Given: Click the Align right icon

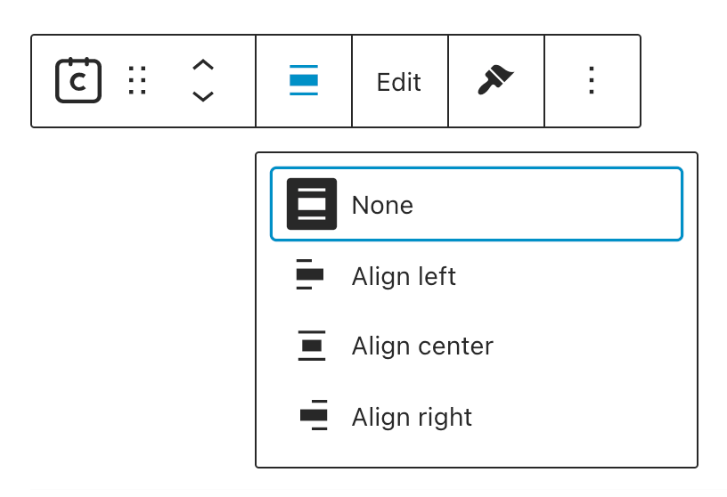Looking at the screenshot, I should point(314,416).
